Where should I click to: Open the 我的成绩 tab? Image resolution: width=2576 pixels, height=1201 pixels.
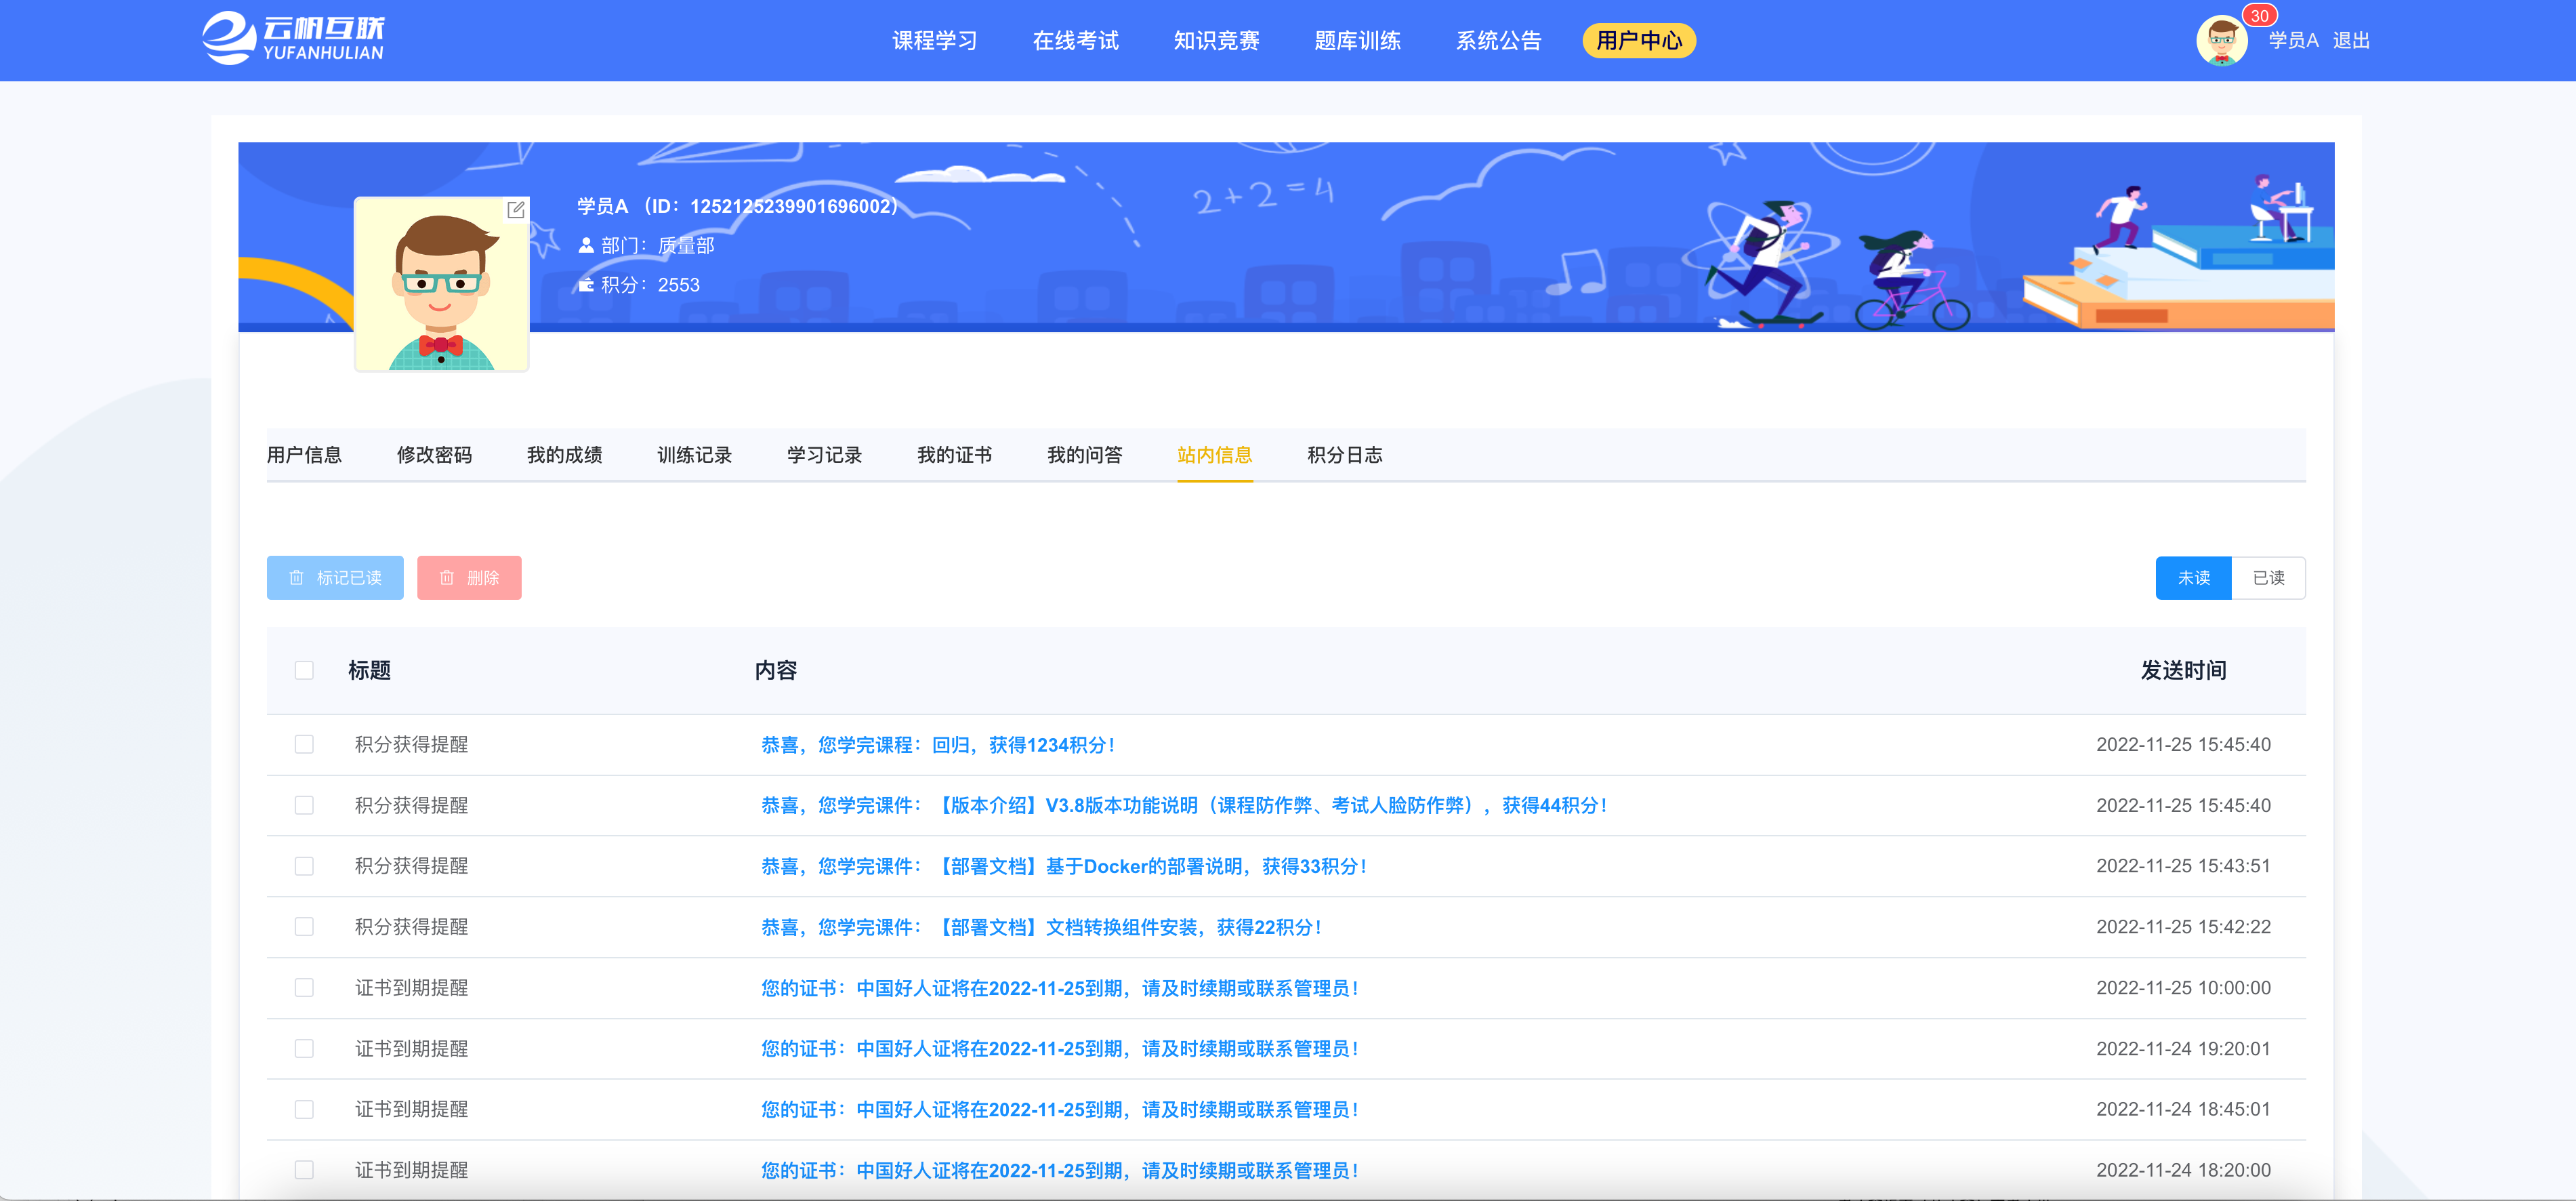(x=564, y=455)
